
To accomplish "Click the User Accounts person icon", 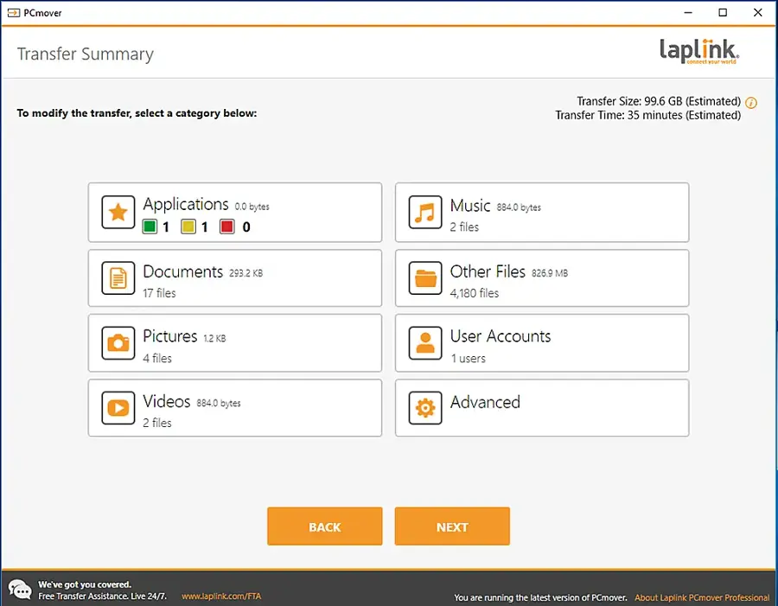I will click(x=425, y=343).
